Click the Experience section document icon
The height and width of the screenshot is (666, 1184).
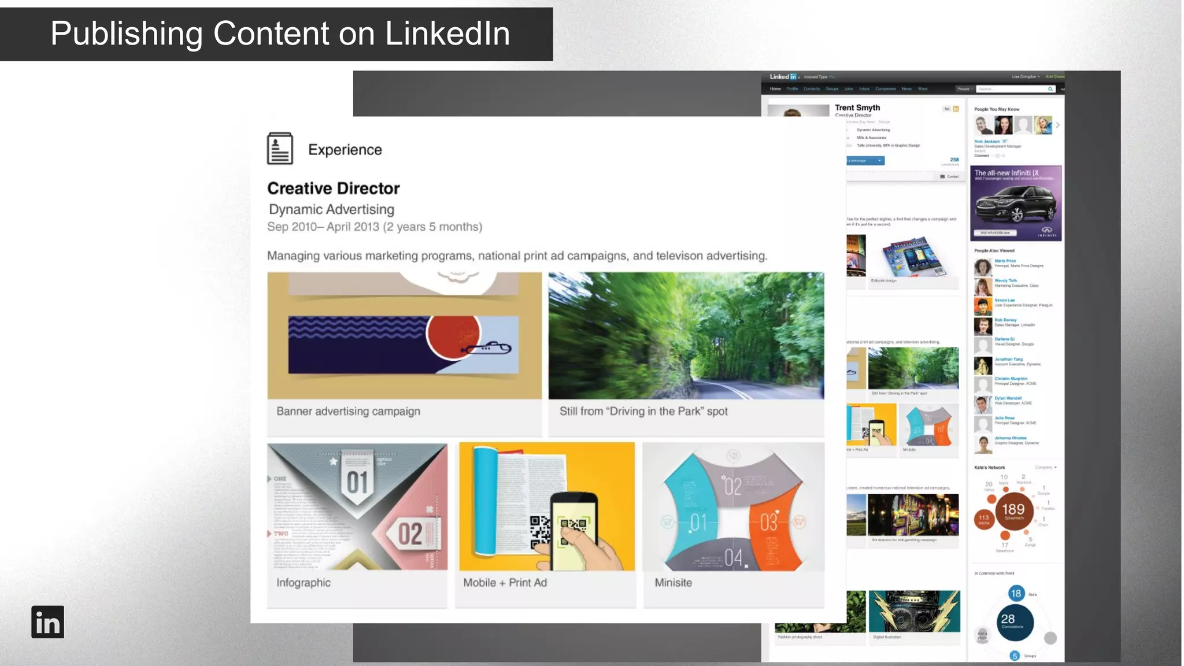click(x=280, y=149)
